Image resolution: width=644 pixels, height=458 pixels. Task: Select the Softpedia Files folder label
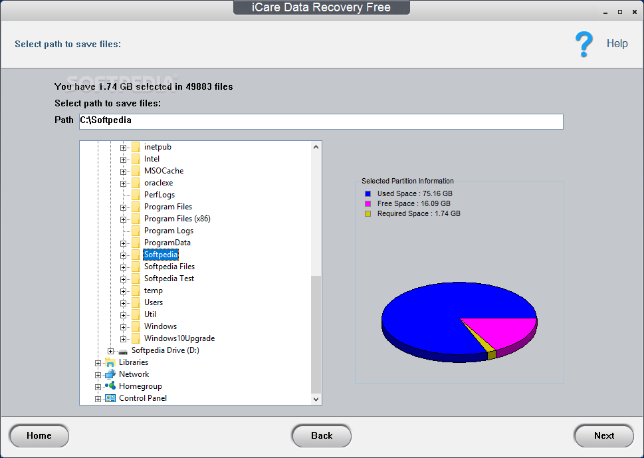pyautogui.click(x=169, y=267)
